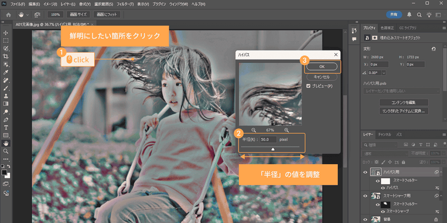Click the lock all padlock icon

[403, 162]
